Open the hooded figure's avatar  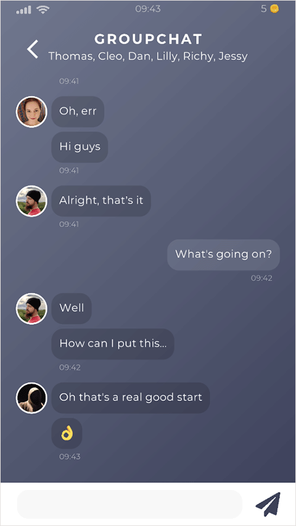[31, 398]
